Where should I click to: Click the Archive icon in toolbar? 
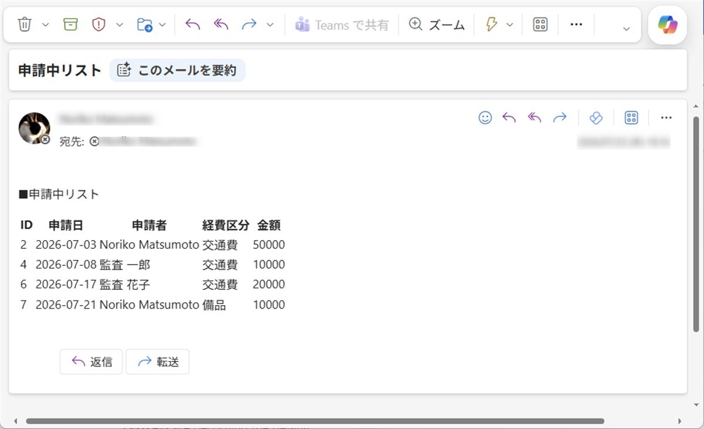[70, 25]
